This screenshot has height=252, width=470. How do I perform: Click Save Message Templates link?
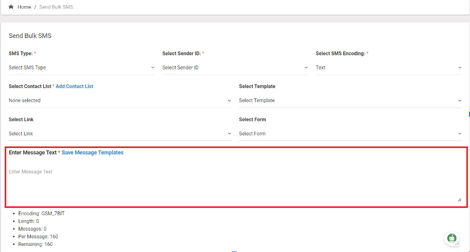(x=92, y=153)
